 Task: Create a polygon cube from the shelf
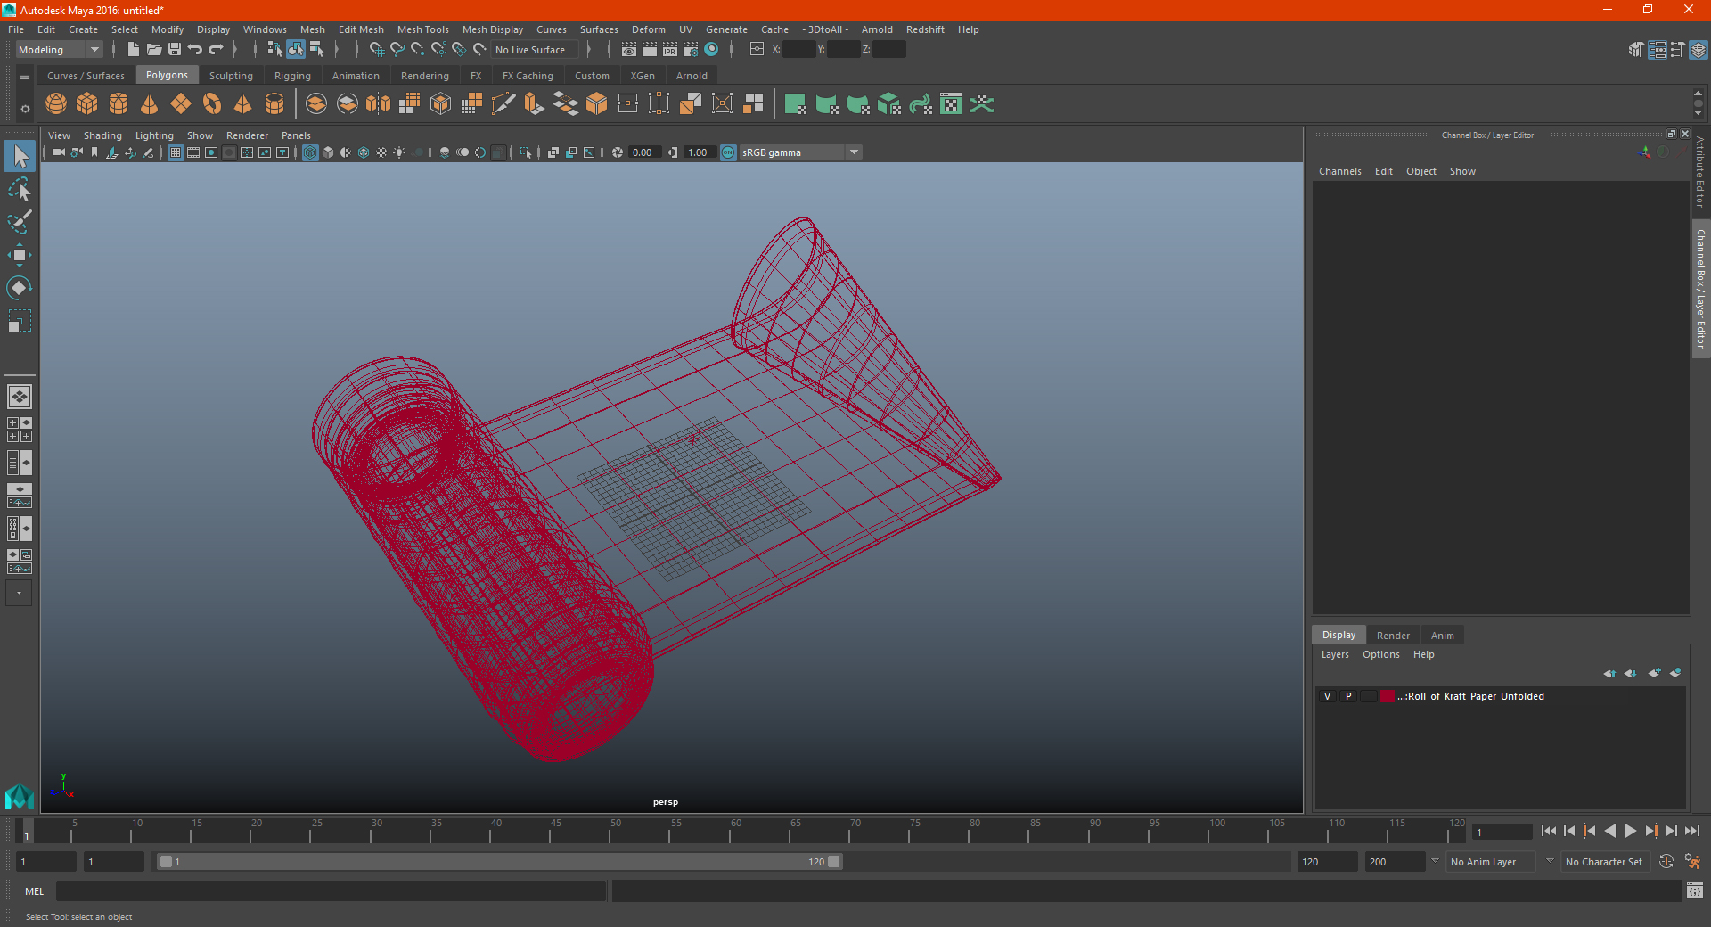[87, 104]
